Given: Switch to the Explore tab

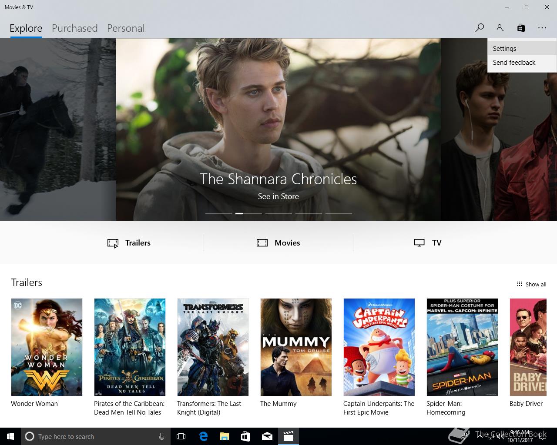Looking at the screenshot, I should tap(26, 28).
